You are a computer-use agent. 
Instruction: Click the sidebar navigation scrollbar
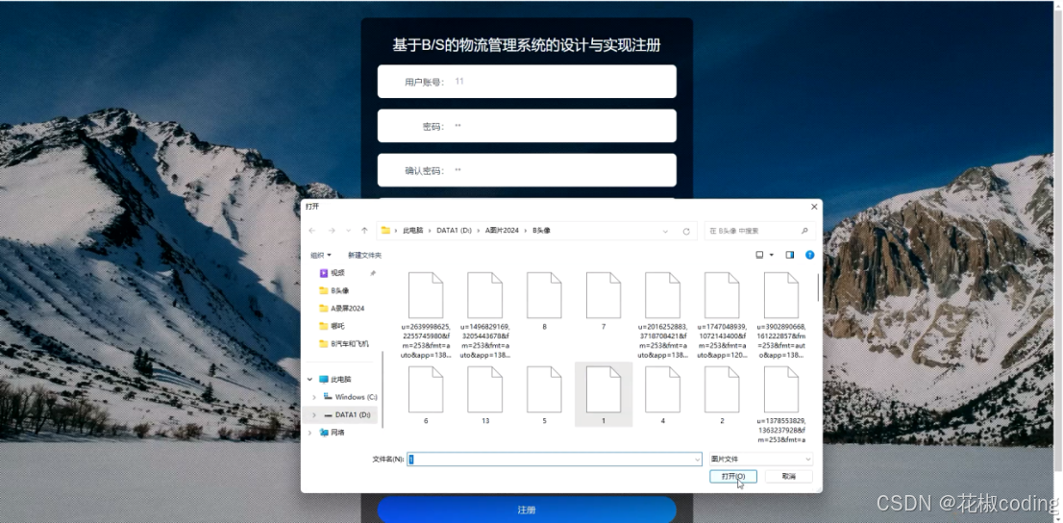pyautogui.click(x=383, y=390)
